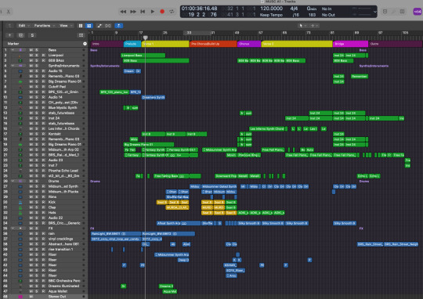Mute the Liverpool track

coord(31,56)
